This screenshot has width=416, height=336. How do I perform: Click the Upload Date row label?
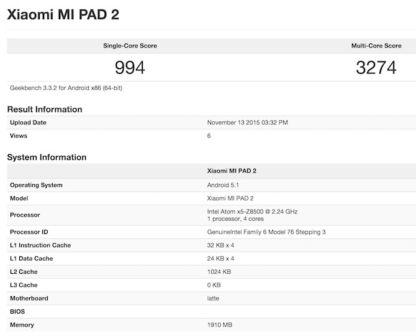(29, 123)
